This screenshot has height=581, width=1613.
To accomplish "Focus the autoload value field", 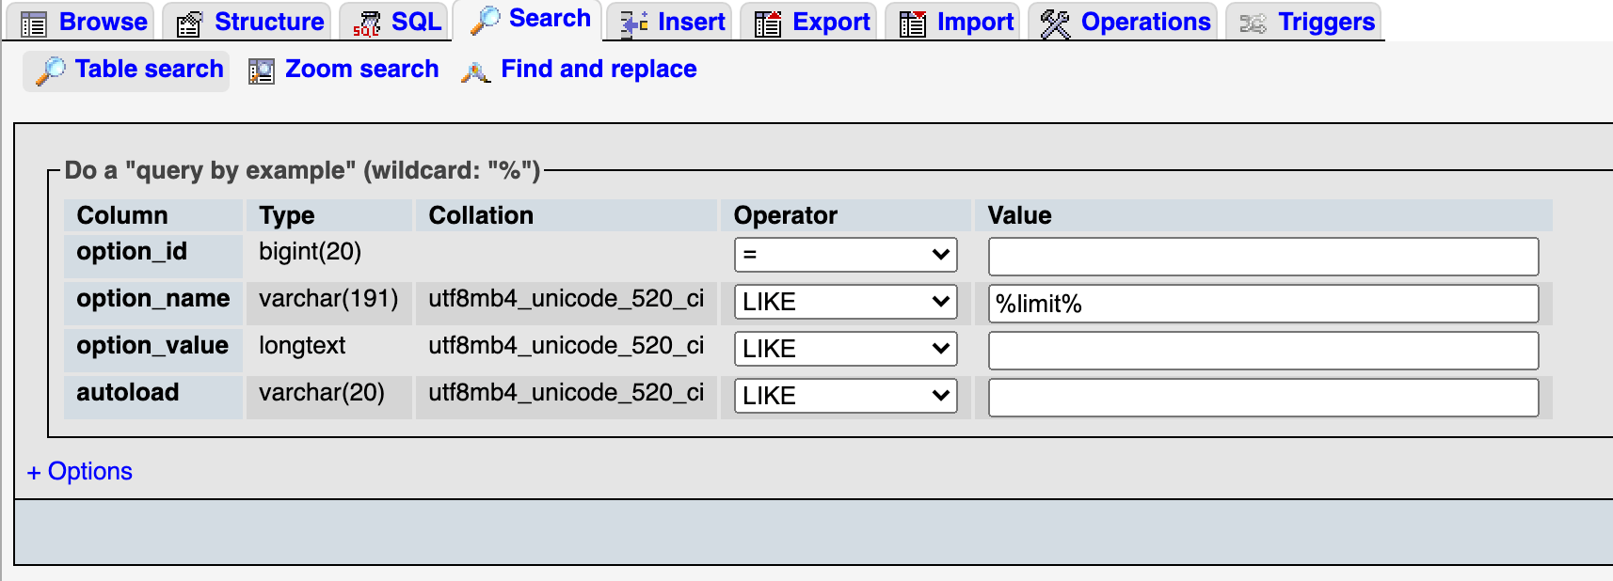I will coord(1263,398).
